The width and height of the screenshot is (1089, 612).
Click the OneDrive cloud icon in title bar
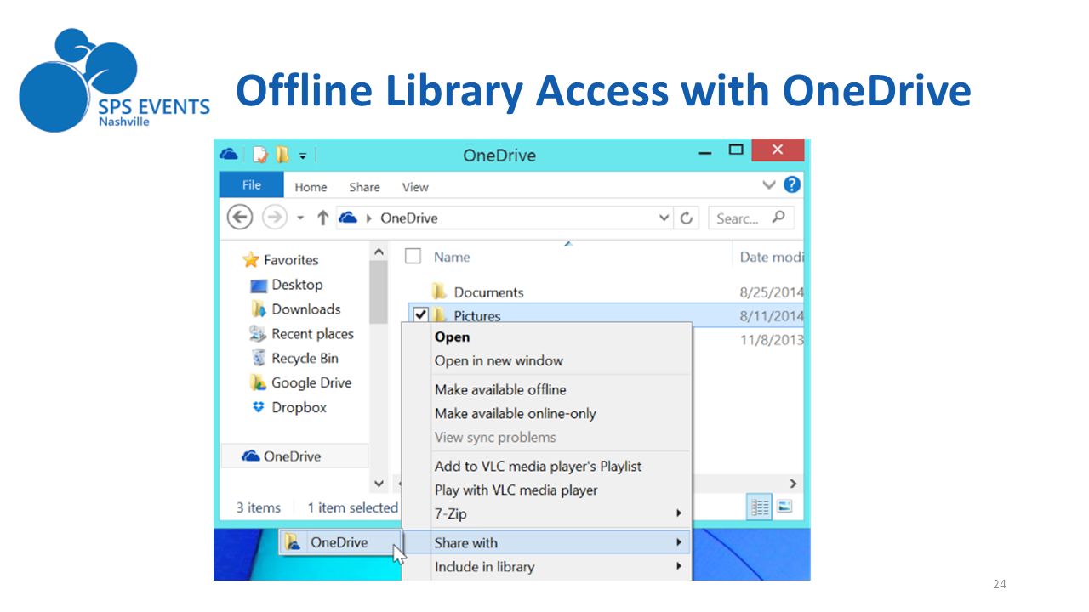pos(228,154)
